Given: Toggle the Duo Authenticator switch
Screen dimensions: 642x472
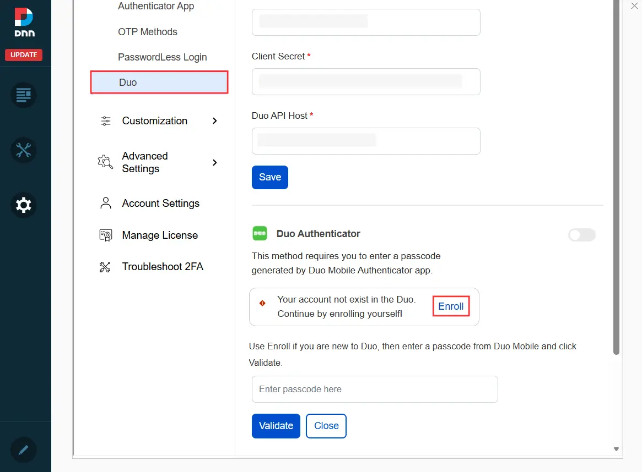Looking at the screenshot, I should coord(582,235).
